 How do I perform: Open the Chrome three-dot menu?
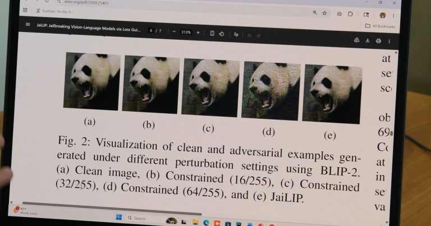click(393, 16)
